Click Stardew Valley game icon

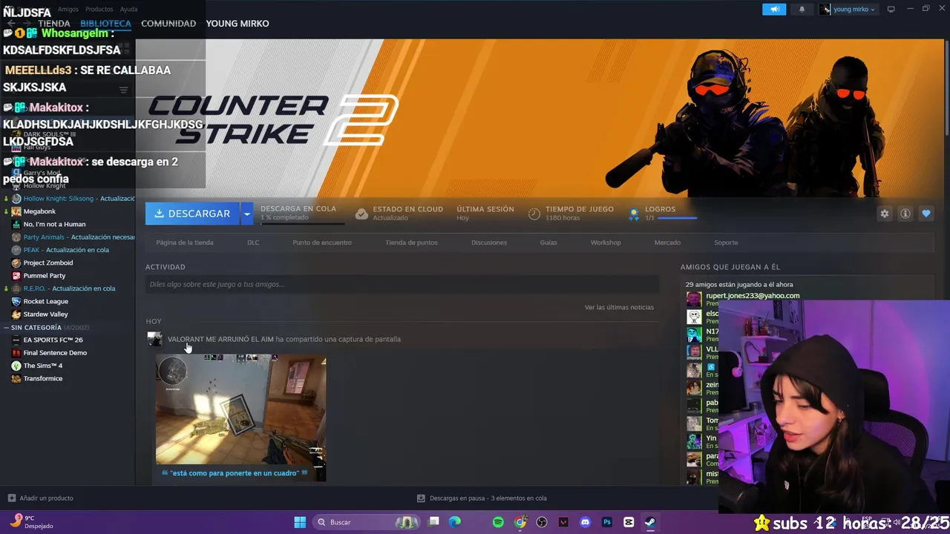click(x=16, y=314)
